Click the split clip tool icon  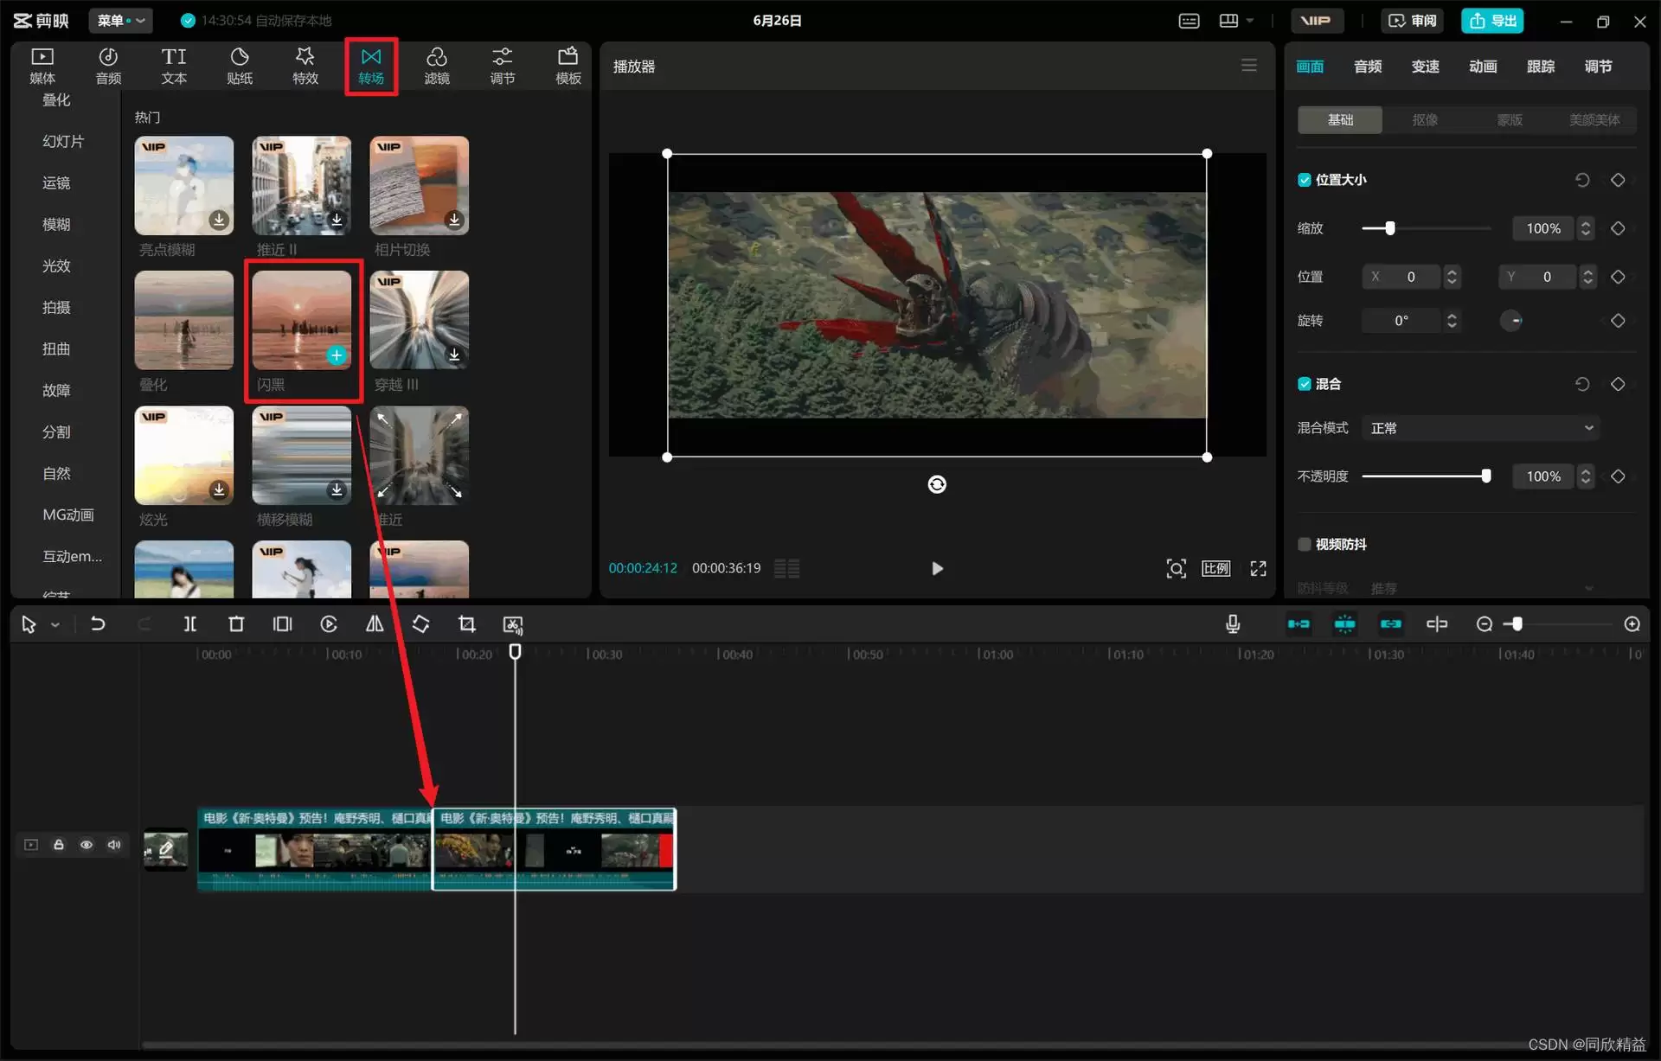click(190, 624)
